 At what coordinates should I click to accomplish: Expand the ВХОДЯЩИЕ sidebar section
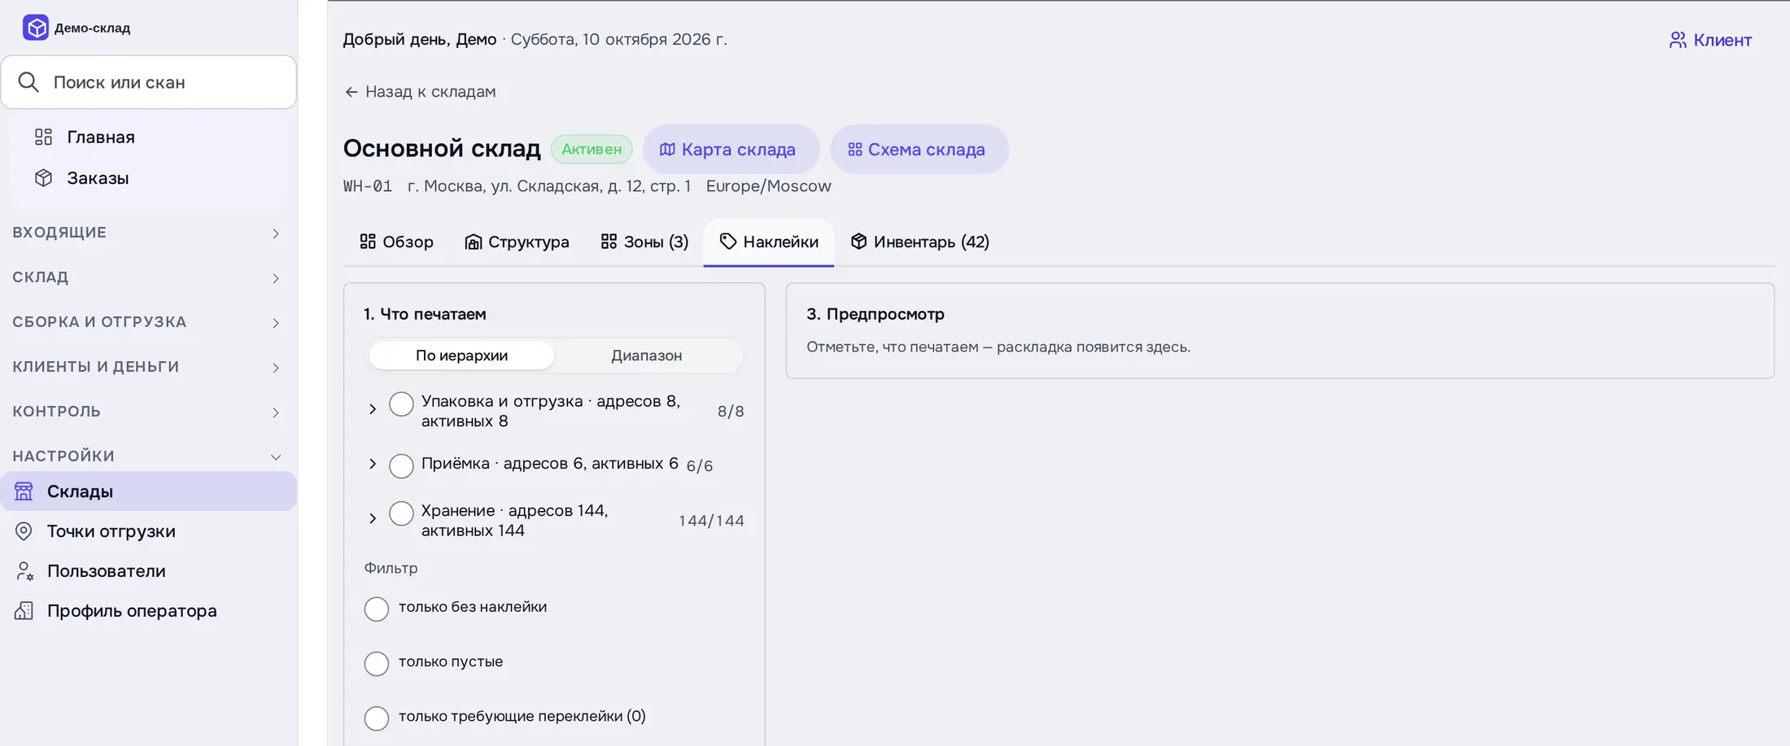(148, 233)
